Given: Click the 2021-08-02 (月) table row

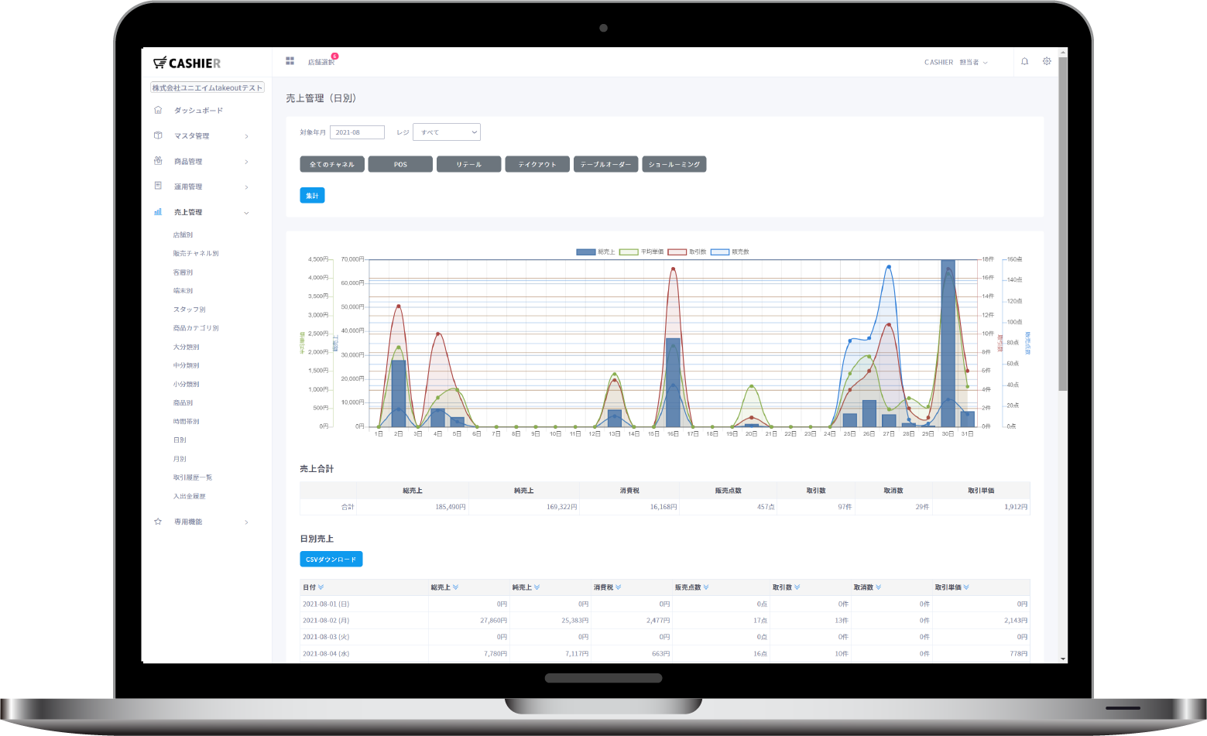Looking at the screenshot, I should [x=664, y=621].
